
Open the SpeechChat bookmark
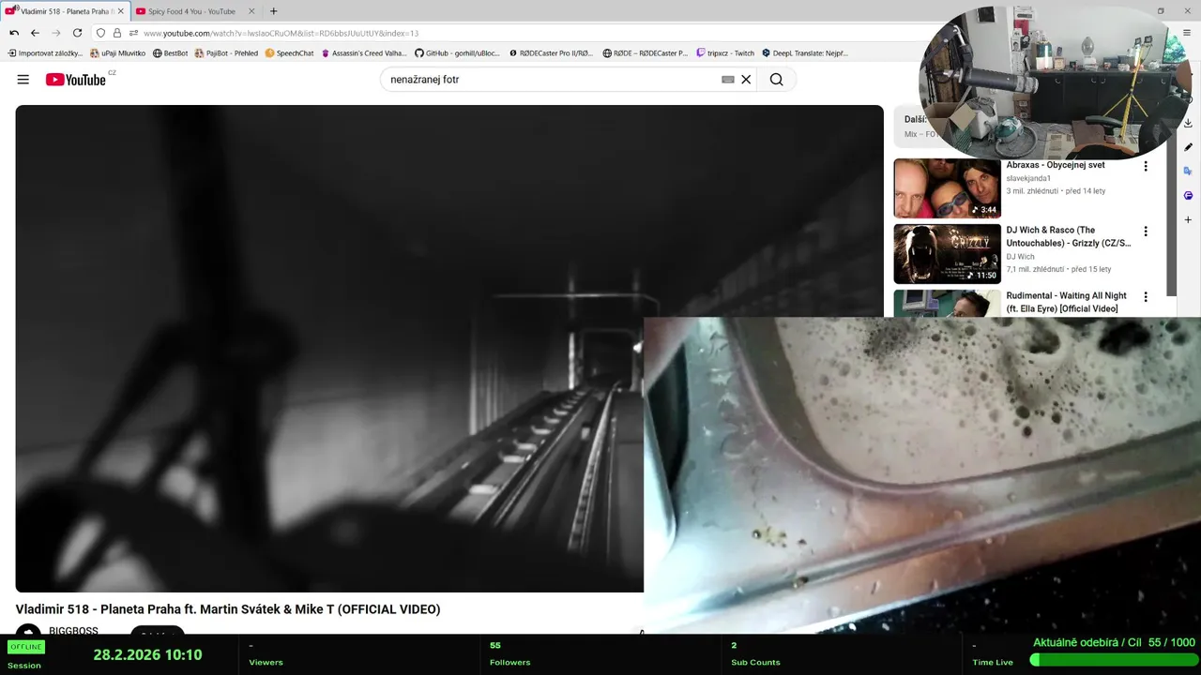tap(290, 53)
